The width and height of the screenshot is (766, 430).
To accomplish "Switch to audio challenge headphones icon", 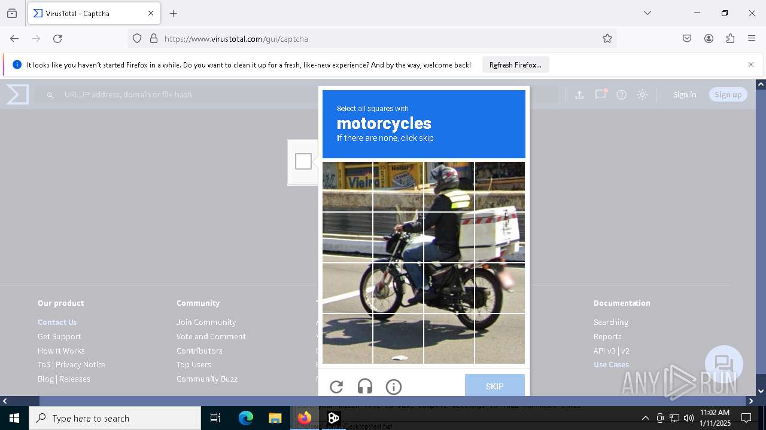I will (x=365, y=387).
